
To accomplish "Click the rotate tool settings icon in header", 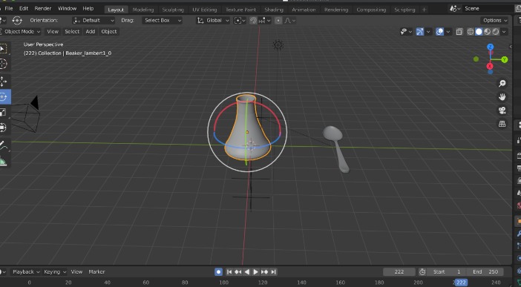I will 17,21.
